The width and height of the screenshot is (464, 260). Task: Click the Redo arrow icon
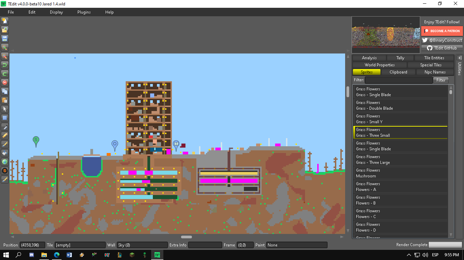pos(4,73)
